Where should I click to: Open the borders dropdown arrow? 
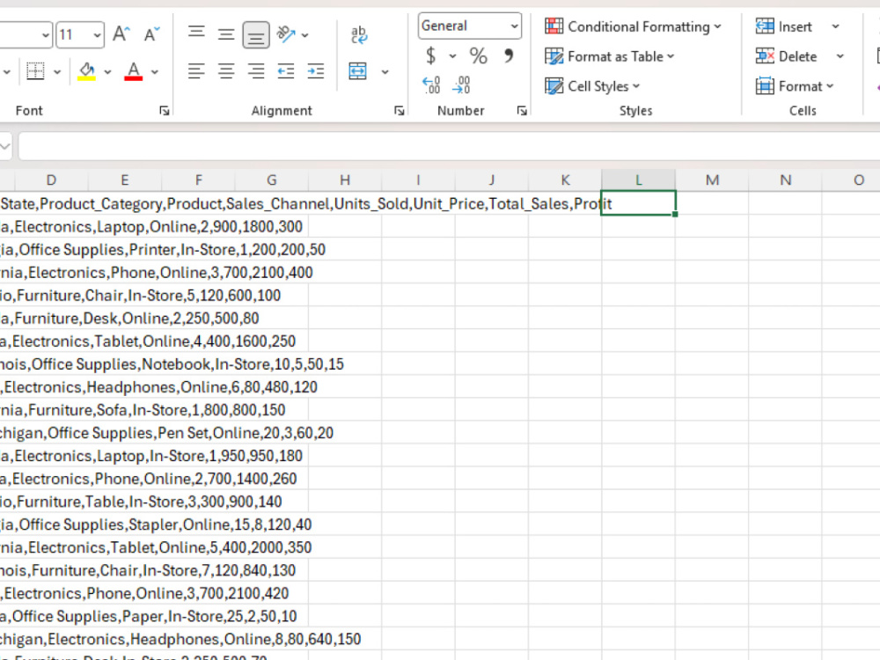tap(57, 72)
